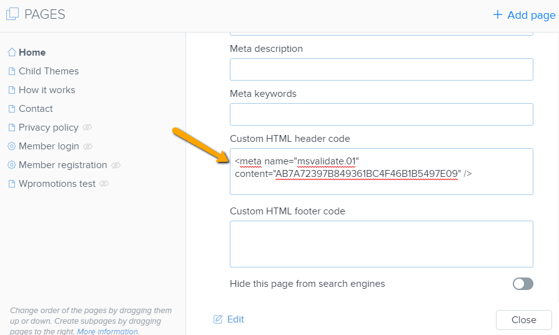Click the house icon beside Home

(x=12, y=52)
